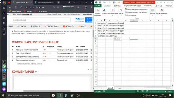This screenshot has height=98, width=174.
Task: Open browser downloads arrow icon
Action: point(91,7)
